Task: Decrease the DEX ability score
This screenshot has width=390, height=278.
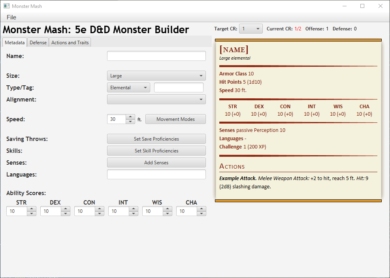Action: click(66, 213)
